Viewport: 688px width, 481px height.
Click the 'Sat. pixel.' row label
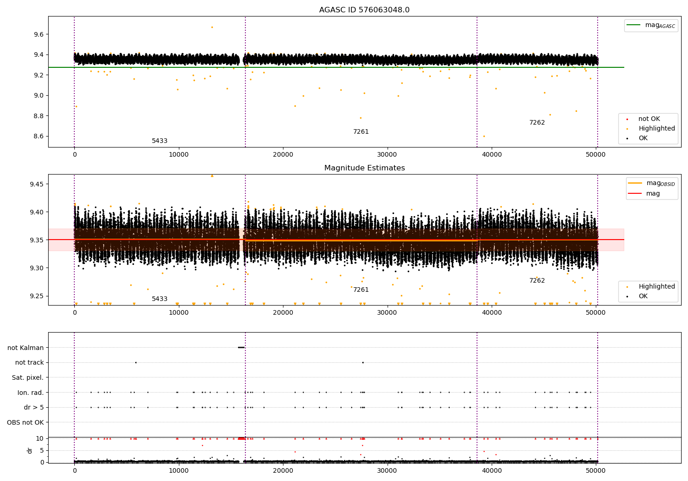[28, 378]
